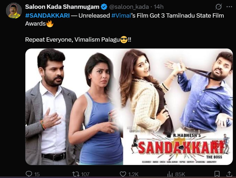Open the #Vimal hashtag link
The image size is (236, 178).
click(121, 16)
